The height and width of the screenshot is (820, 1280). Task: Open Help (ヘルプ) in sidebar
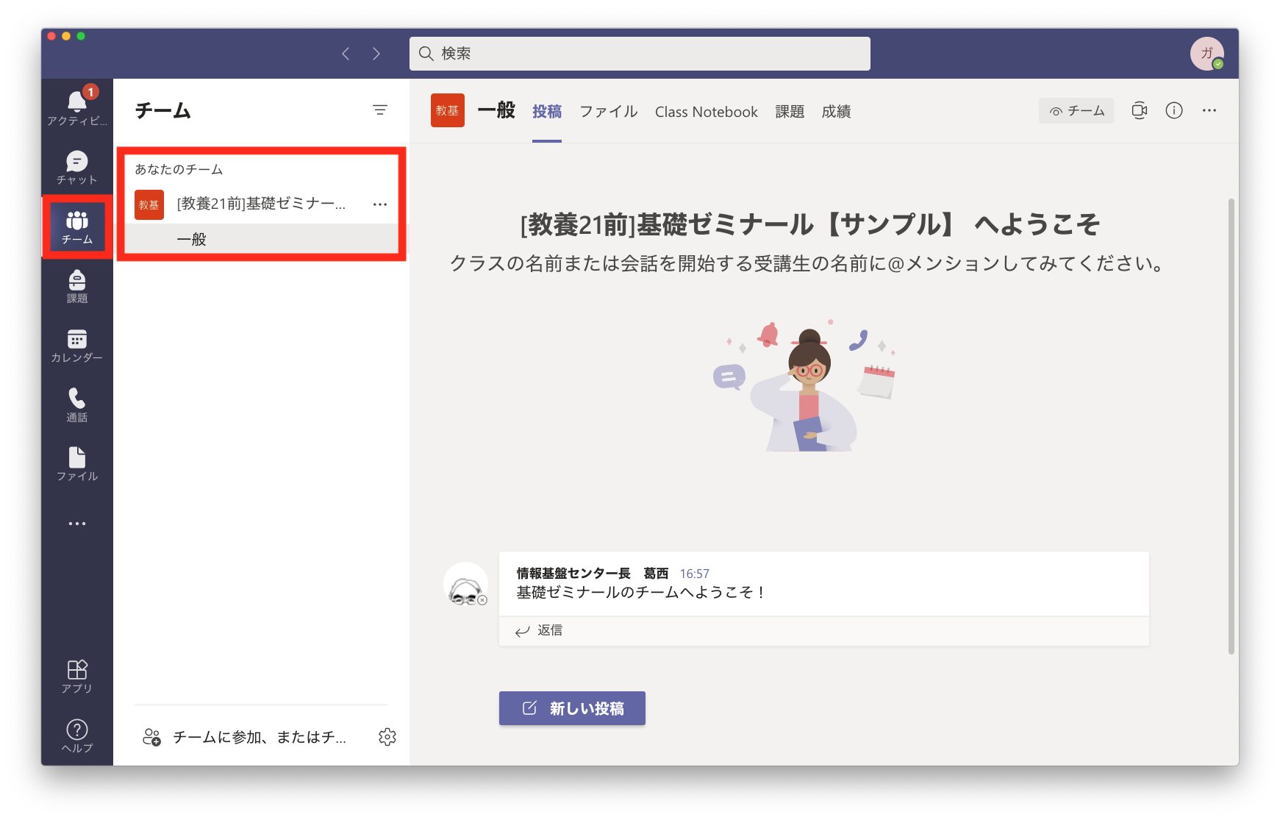coord(77,736)
